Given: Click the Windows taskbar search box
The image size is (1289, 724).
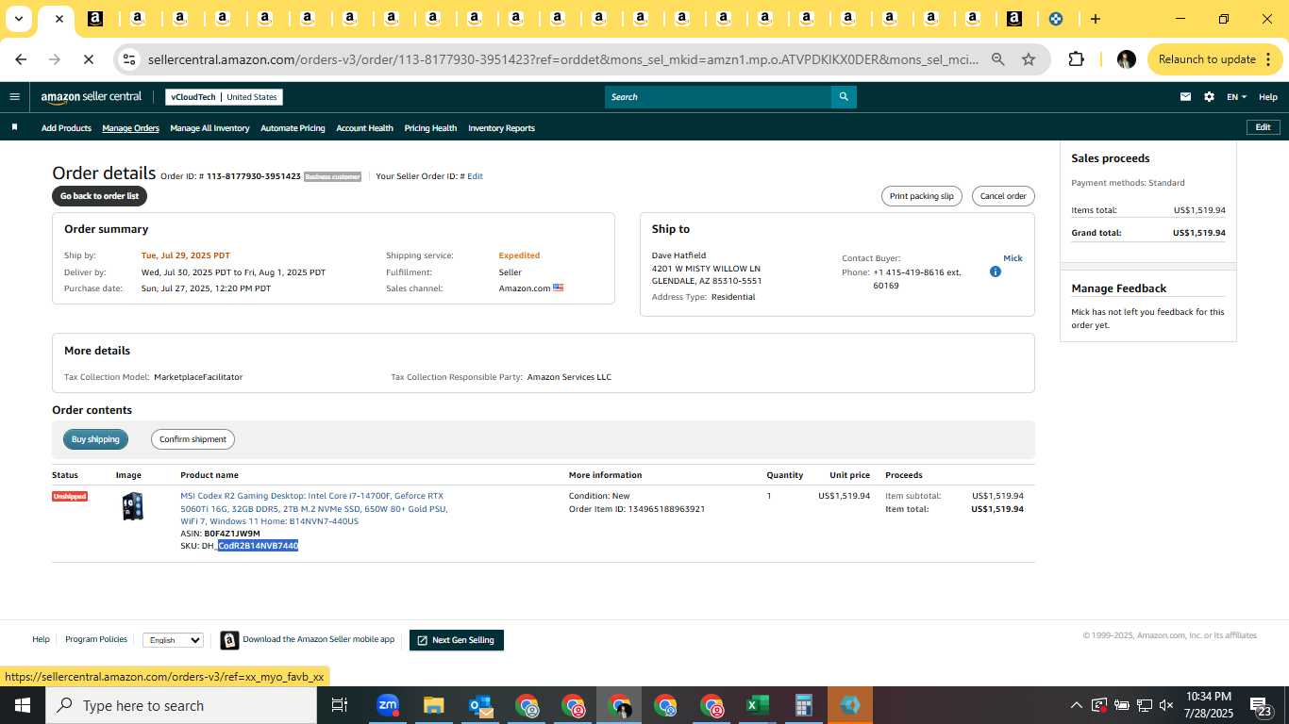Looking at the screenshot, I should pos(180,705).
